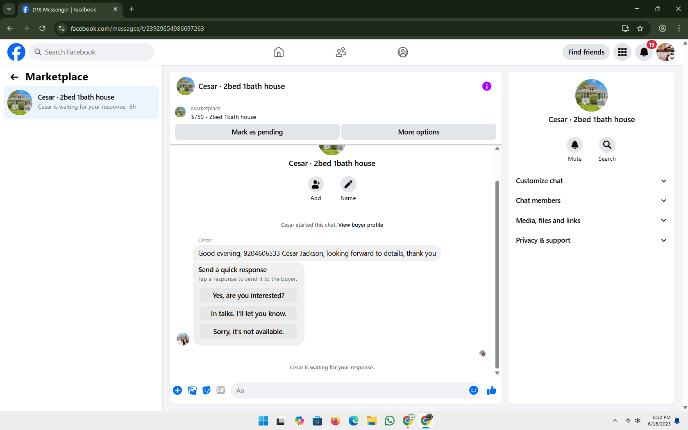
Task: Click the Aa message input field
Action: tap(350, 391)
